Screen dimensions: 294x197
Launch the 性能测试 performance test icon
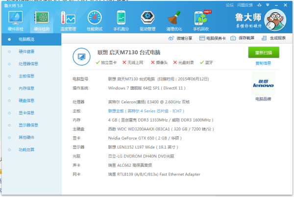coord(95,21)
